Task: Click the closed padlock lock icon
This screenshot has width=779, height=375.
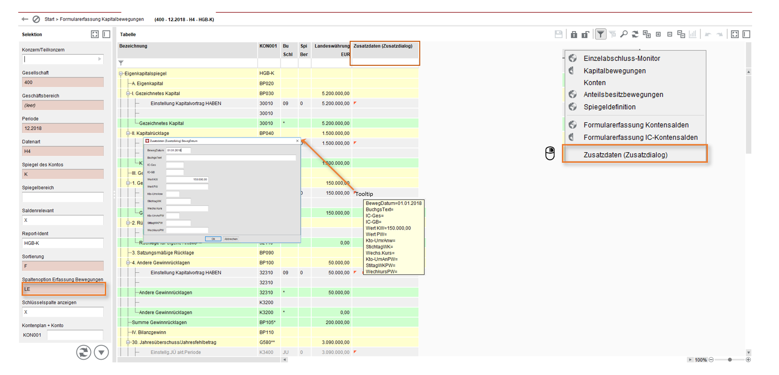Action: (574, 34)
